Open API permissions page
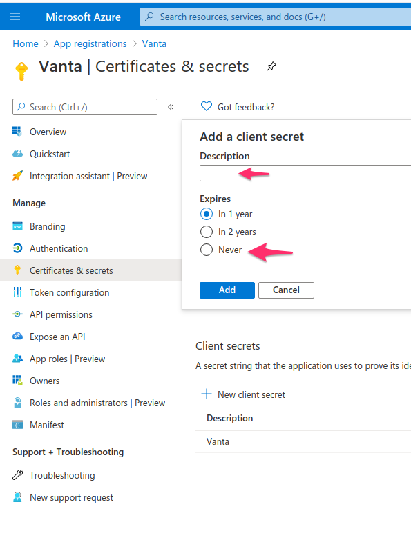 click(x=61, y=314)
